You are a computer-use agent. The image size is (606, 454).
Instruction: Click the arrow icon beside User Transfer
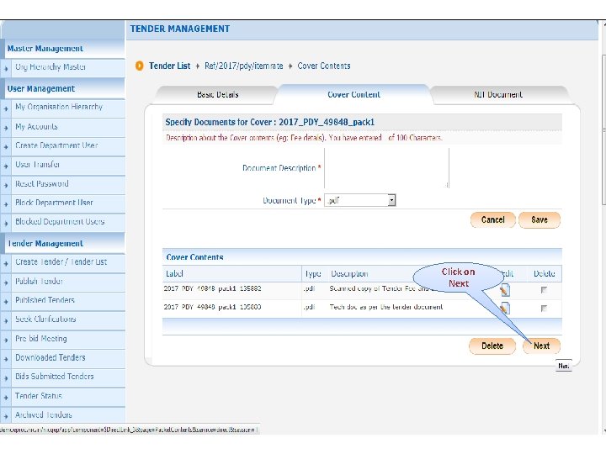[6, 166]
